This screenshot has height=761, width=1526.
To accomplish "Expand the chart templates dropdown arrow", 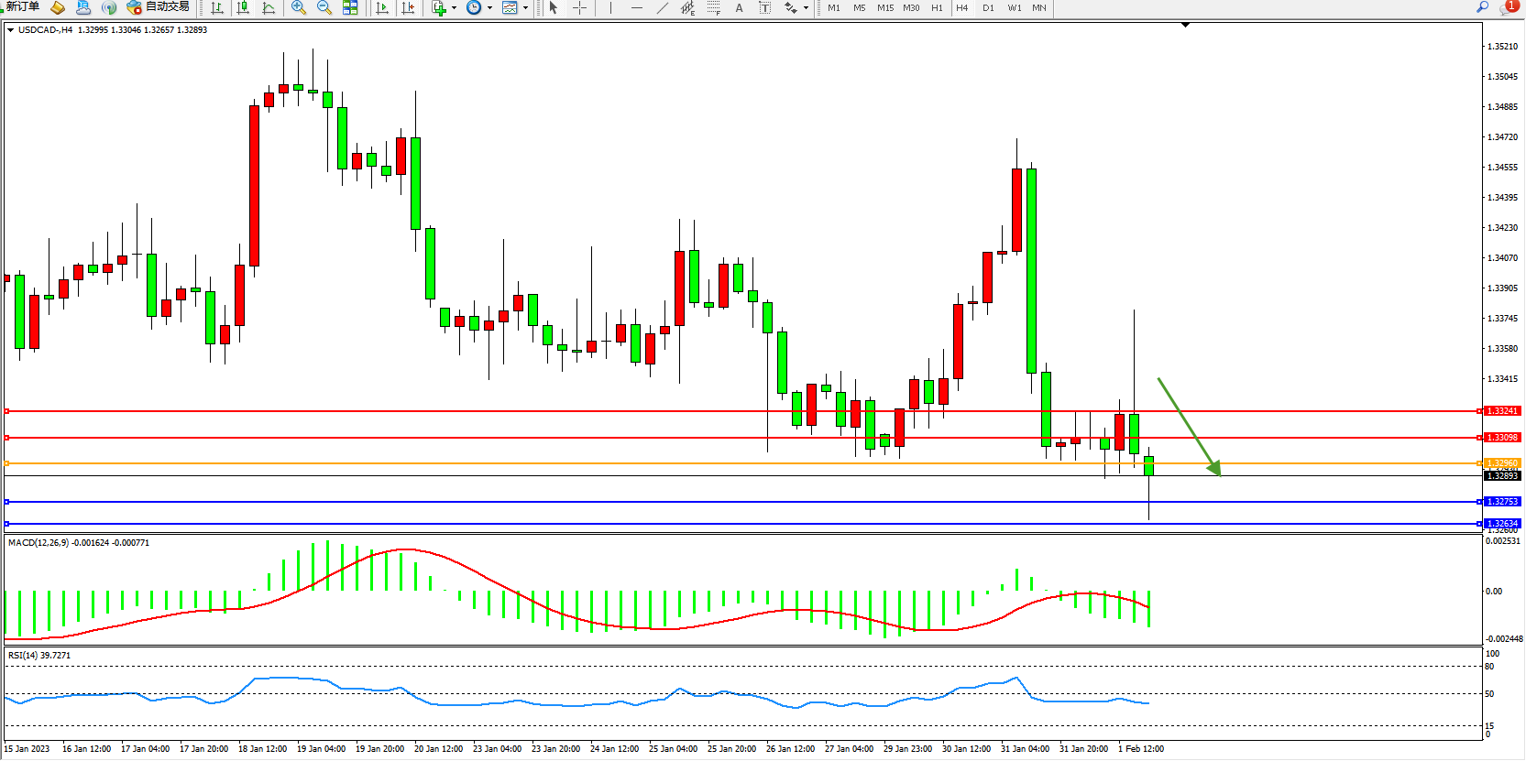I will [525, 8].
